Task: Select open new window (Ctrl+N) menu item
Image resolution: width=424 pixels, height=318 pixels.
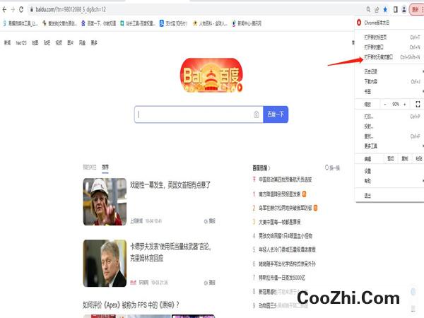Action: tap(389, 47)
